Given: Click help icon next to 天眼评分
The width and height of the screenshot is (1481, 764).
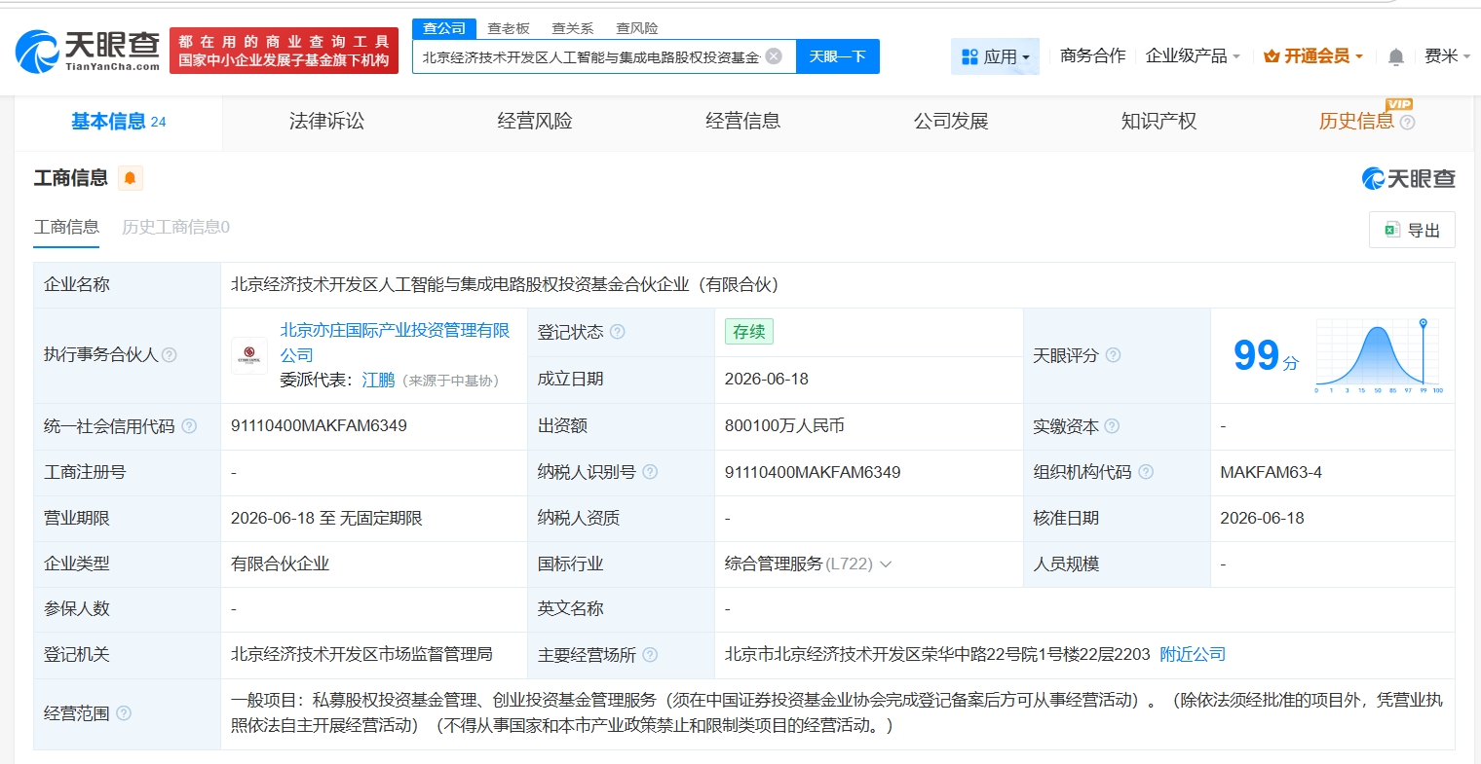Looking at the screenshot, I should [1113, 355].
